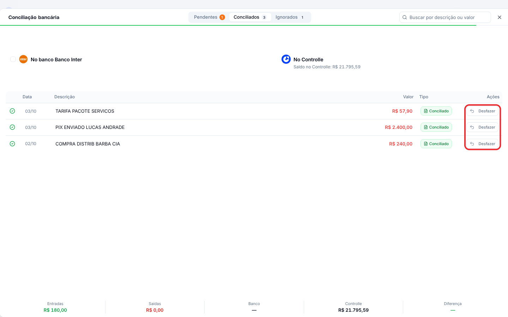Undo reconciliation of TARIFA PACOTE SERVICOS
The image size is (508, 317).
click(482, 111)
